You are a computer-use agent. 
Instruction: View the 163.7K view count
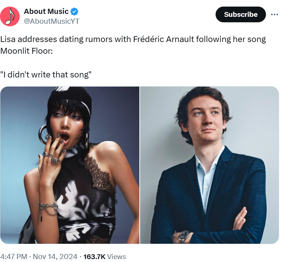point(94,257)
